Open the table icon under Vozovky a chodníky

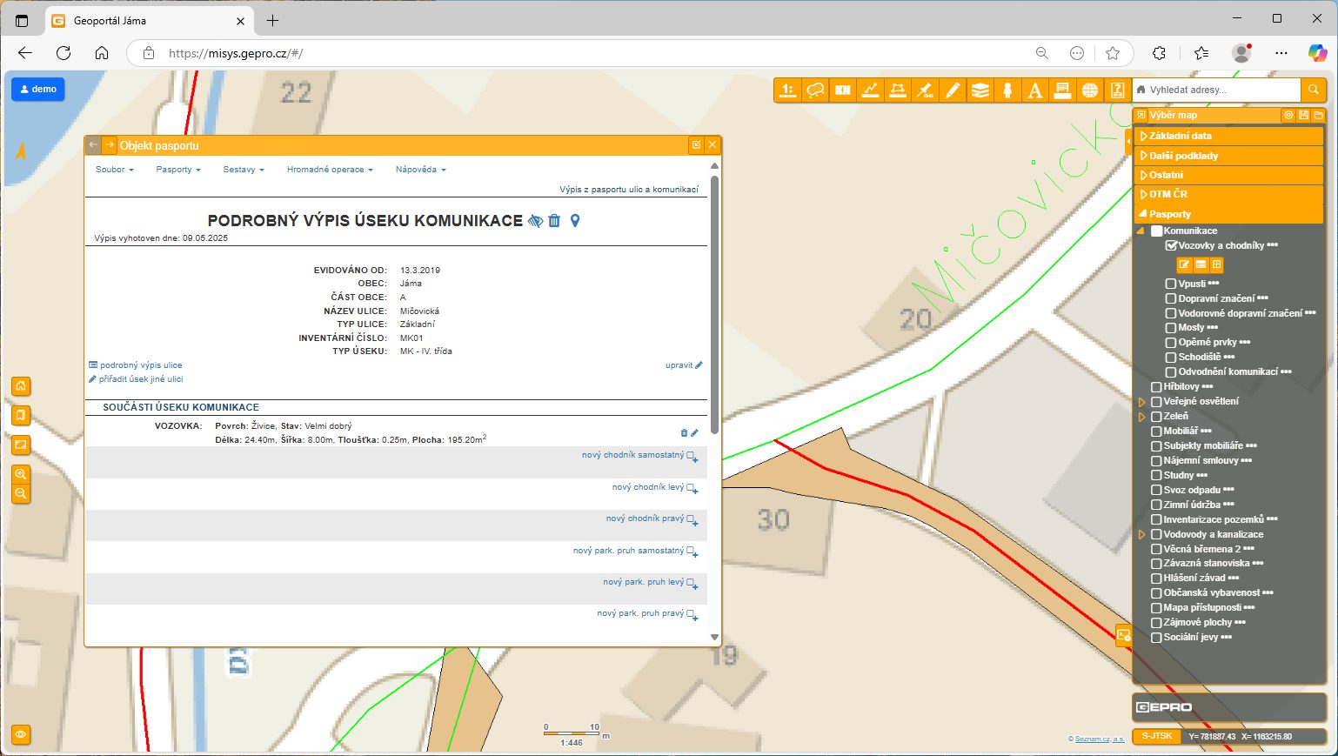(x=1201, y=264)
